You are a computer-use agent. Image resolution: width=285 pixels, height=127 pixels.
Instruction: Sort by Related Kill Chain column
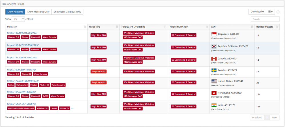[188, 27]
